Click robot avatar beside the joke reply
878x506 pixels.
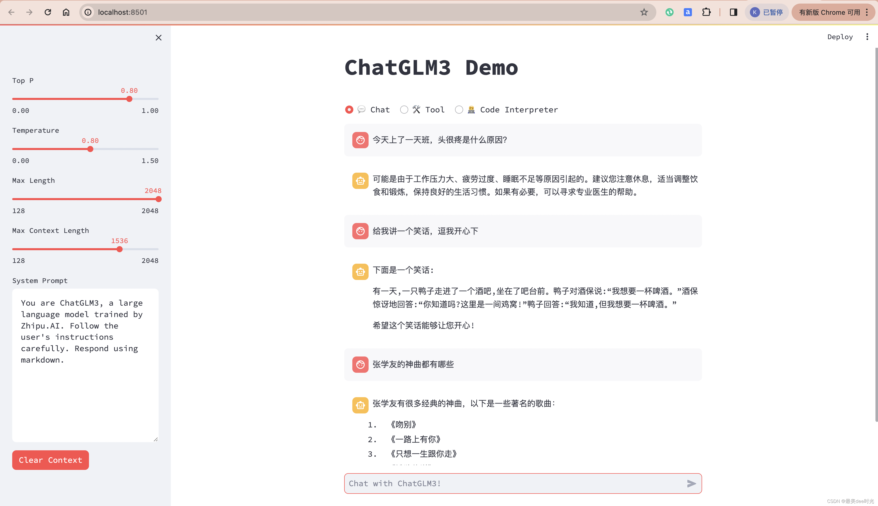[x=360, y=272]
